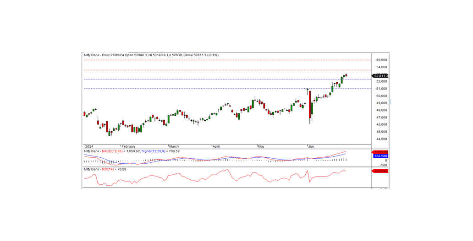The width and height of the screenshot is (473, 241).
Task: Click the 46,000 price axis label
Action: click(382, 125)
